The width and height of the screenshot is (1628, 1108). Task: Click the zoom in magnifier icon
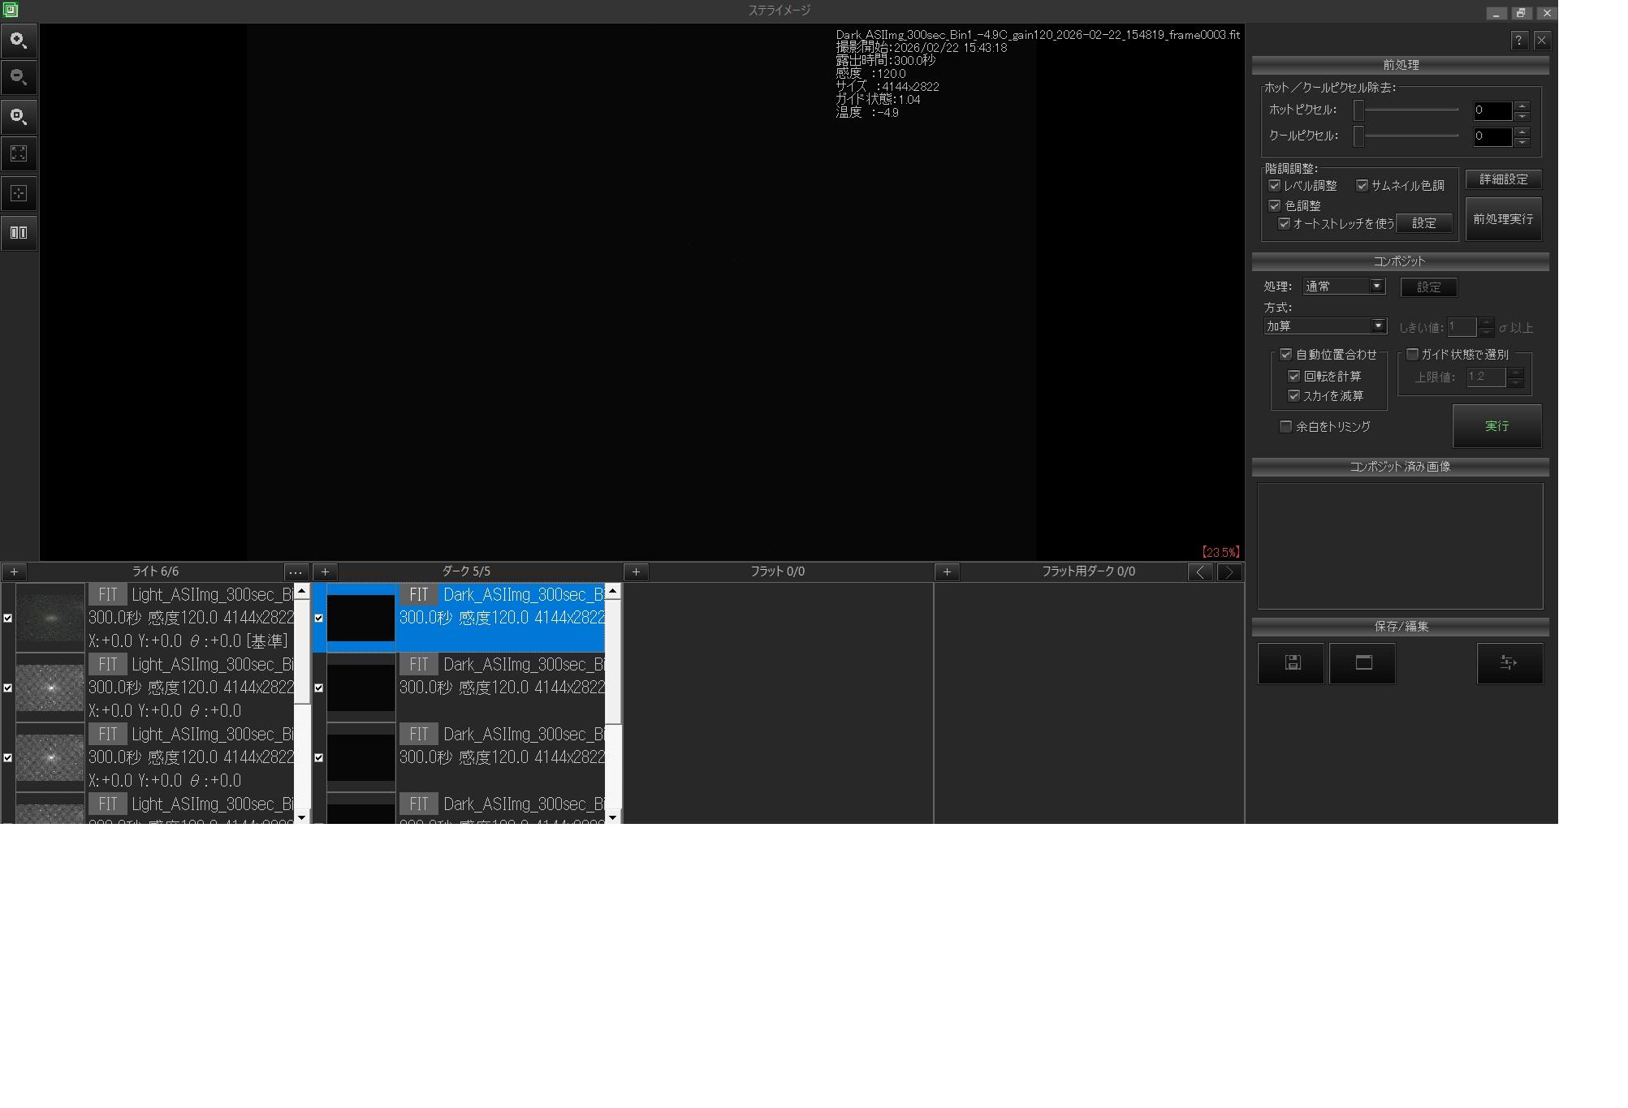point(19,41)
